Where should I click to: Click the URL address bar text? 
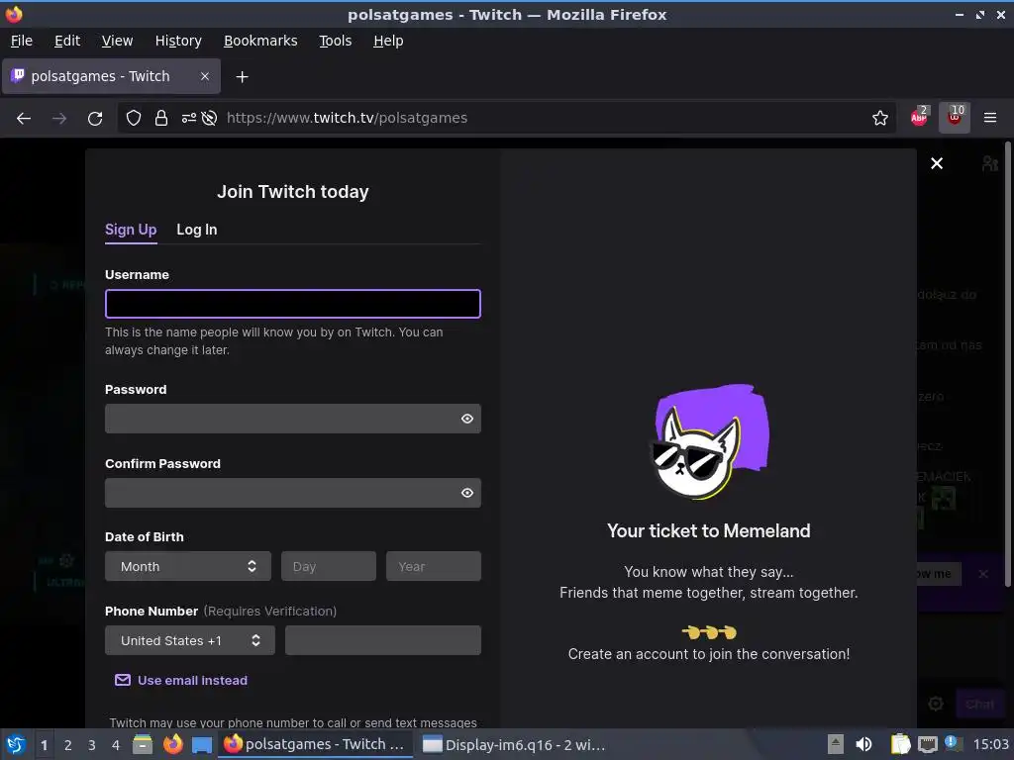click(347, 119)
